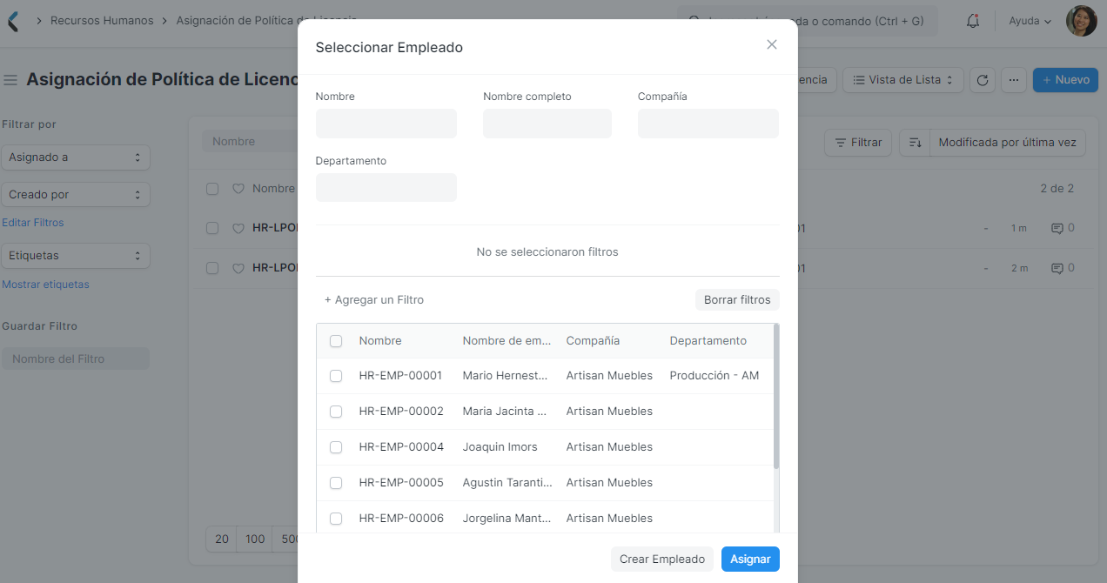
Task: Click the Nuevo button
Action: click(1066, 80)
